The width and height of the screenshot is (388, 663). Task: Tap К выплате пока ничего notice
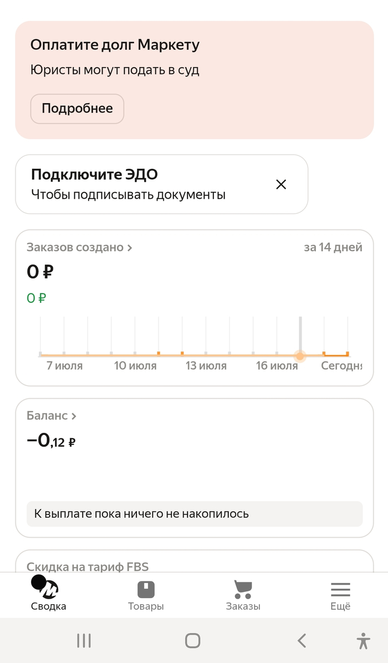[x=195, y=514]
